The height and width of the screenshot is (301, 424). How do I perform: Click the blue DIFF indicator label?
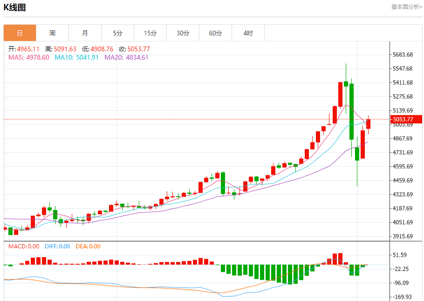pos(57,246)
